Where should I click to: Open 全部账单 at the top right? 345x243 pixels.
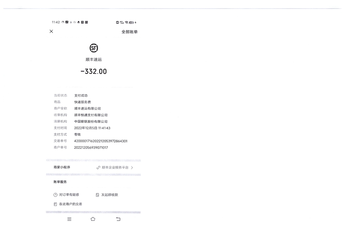[130, 32]
